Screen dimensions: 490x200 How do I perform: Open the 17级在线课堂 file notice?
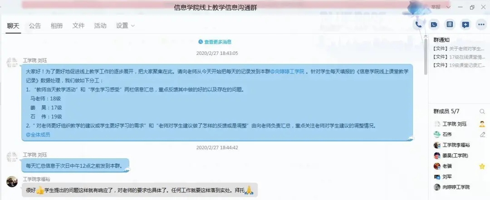(x=459, y=57)
